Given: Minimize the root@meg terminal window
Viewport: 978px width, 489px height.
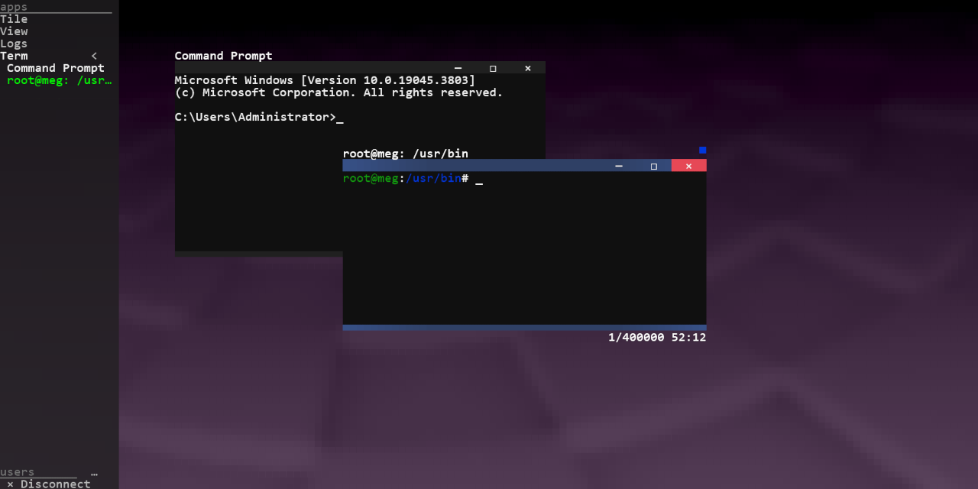Looking at the screenshot, I should pyautogui.click(x=619, y=166).
